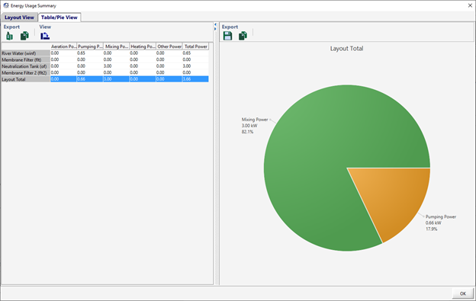Click Neutralization Tank total power cell 3.00
The width and height of the screenshot is (476, 301).
(195, 66)
